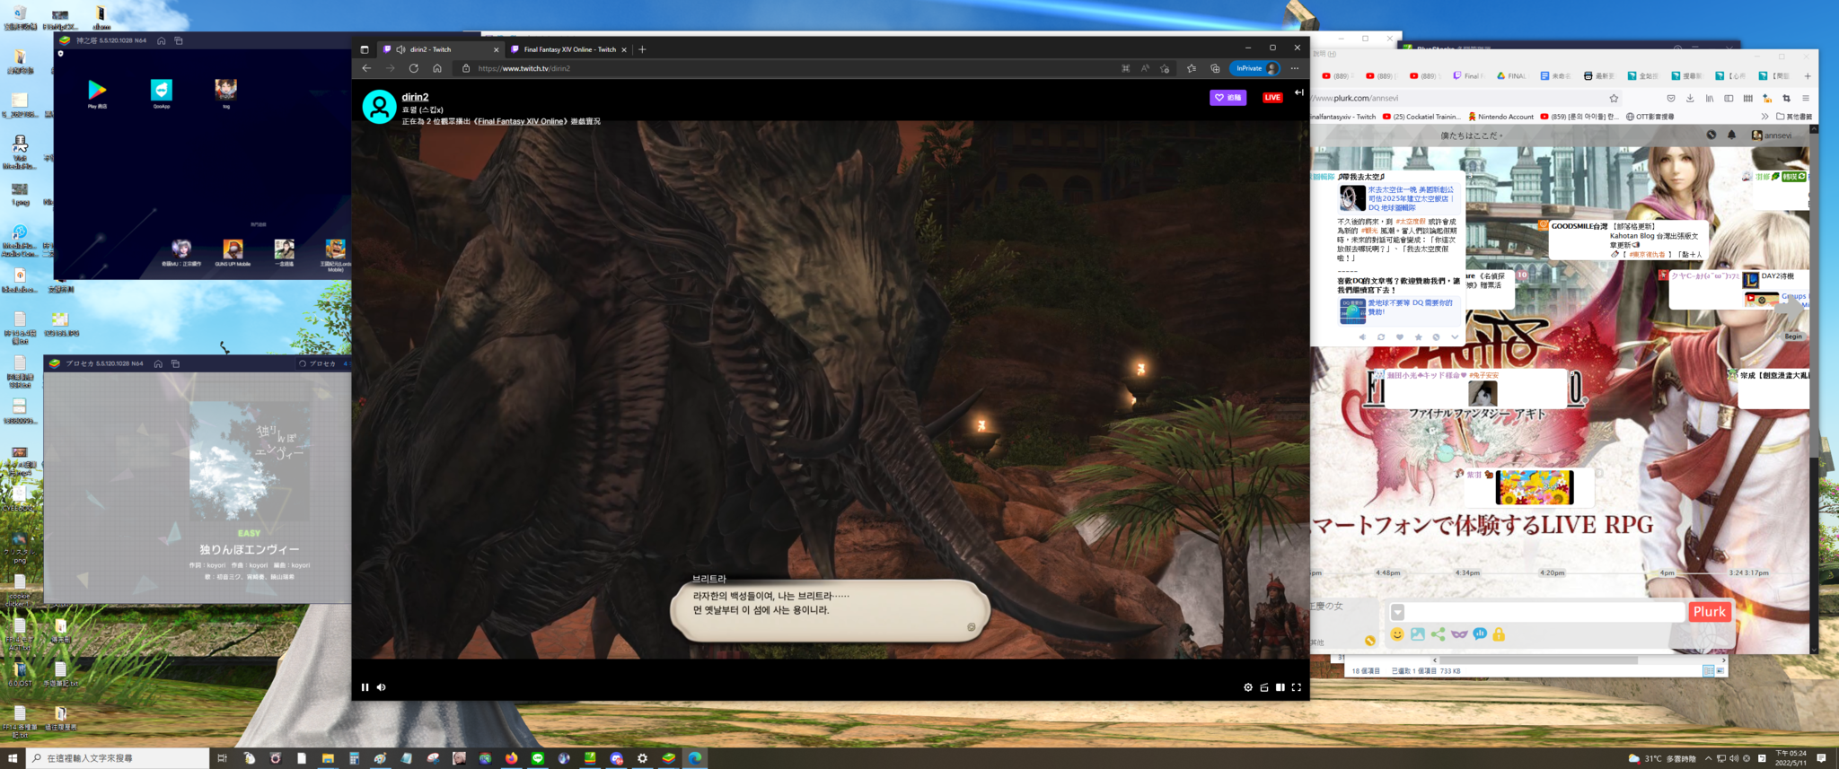
Task: Open Plurk emoticon smiley picker
Action: tap(1397, 634)
